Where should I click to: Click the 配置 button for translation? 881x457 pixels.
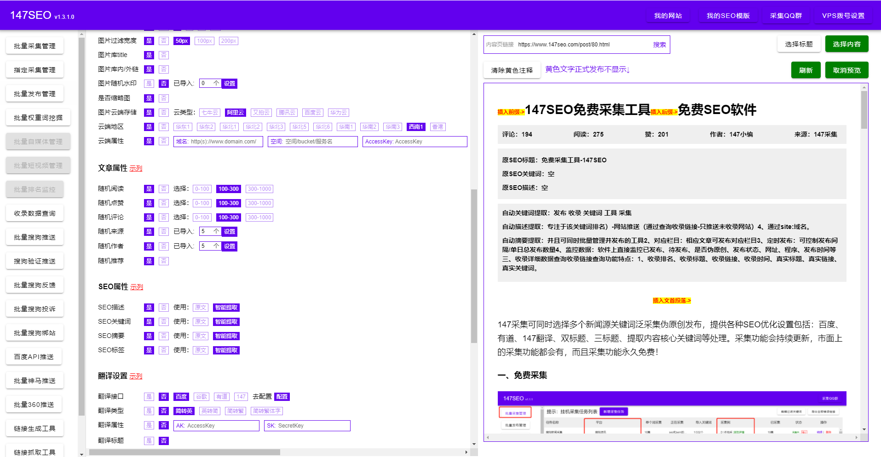tap(282, 397)
